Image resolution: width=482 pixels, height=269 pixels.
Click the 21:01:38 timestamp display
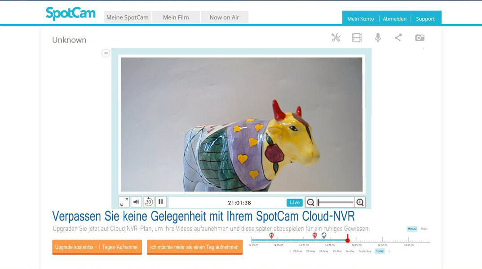[x=239, y=203]
